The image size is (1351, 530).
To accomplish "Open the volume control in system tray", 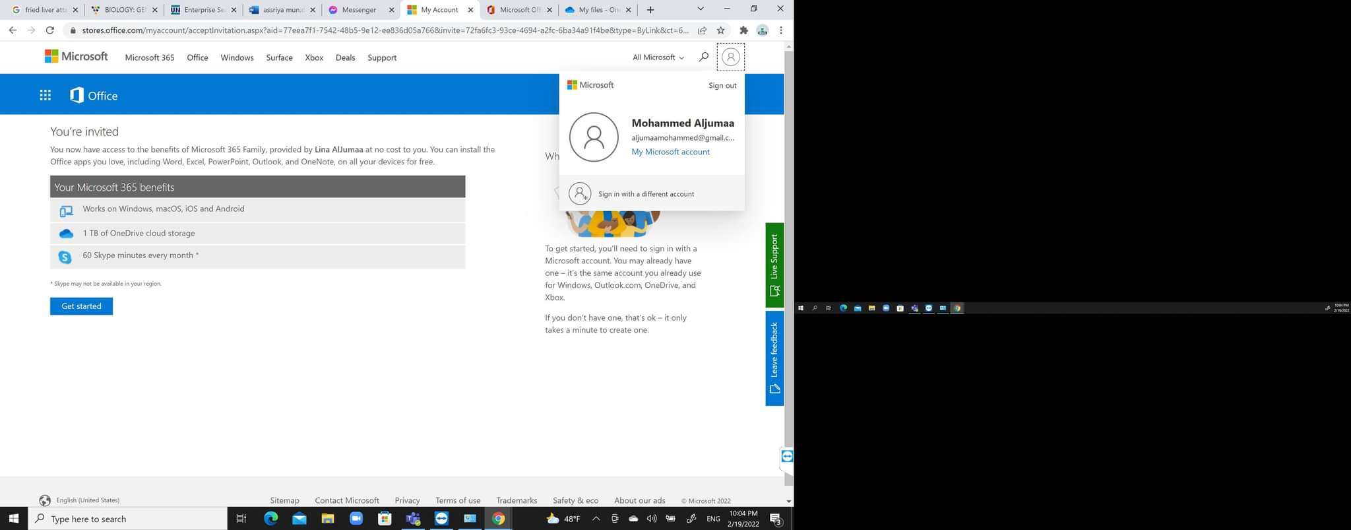I will (652, 519).
